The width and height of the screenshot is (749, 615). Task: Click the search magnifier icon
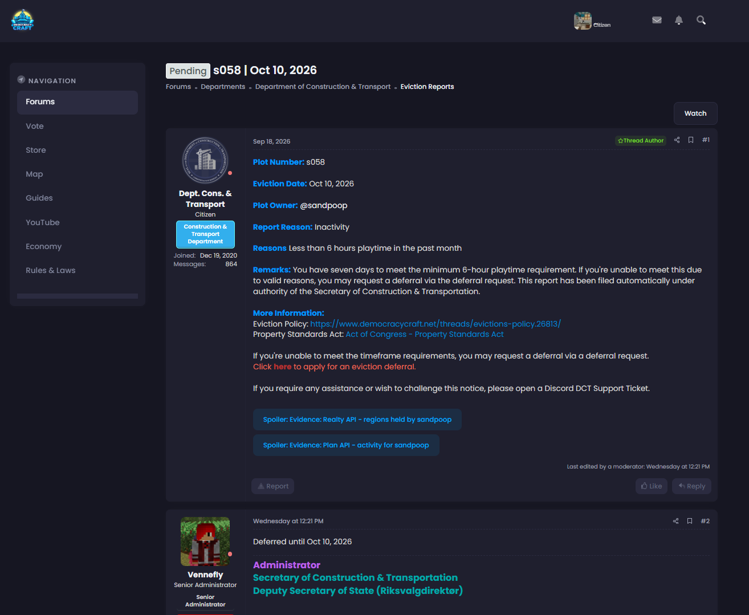click(701, 20)
